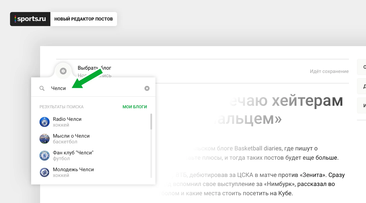
Task: Open the blog settings gear icon
Action: click(x=63, y=71)
